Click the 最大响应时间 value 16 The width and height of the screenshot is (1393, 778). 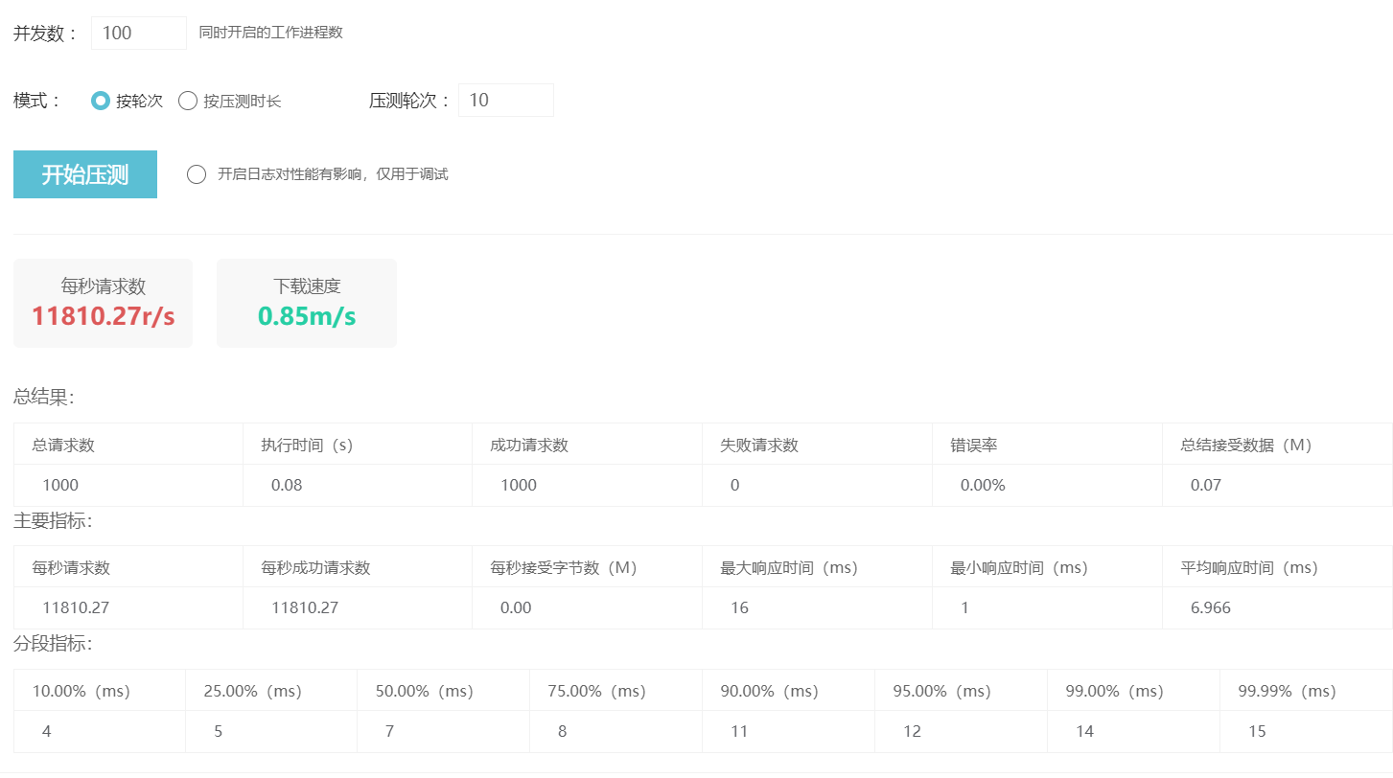click(x=739, y=607)
